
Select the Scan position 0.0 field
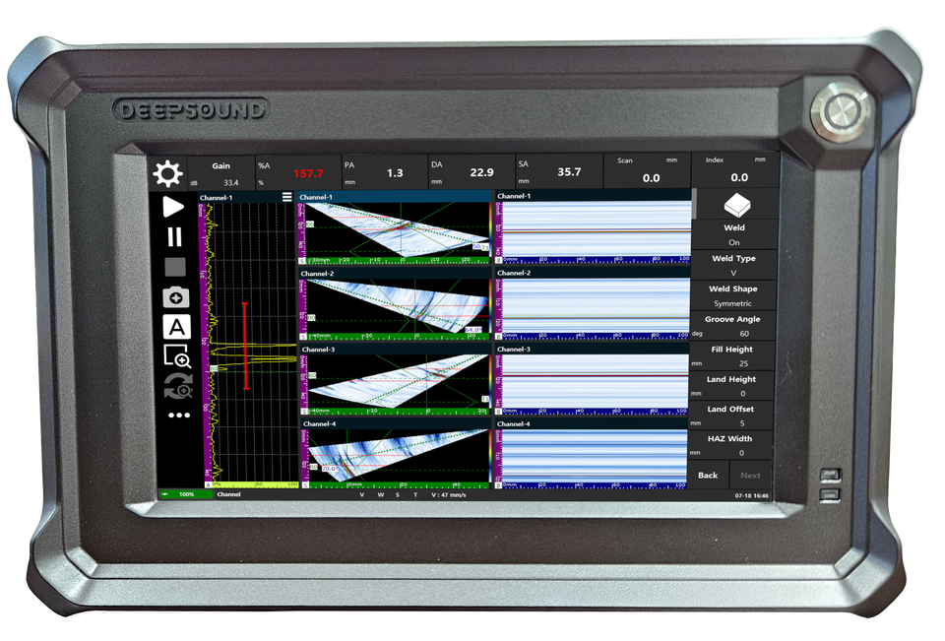pyautogui.click(x=648, y=170)
